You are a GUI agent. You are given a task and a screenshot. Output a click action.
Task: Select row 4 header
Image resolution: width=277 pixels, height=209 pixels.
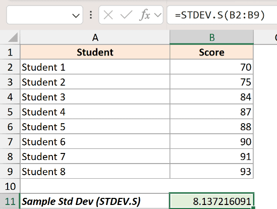tap(10, 97)
